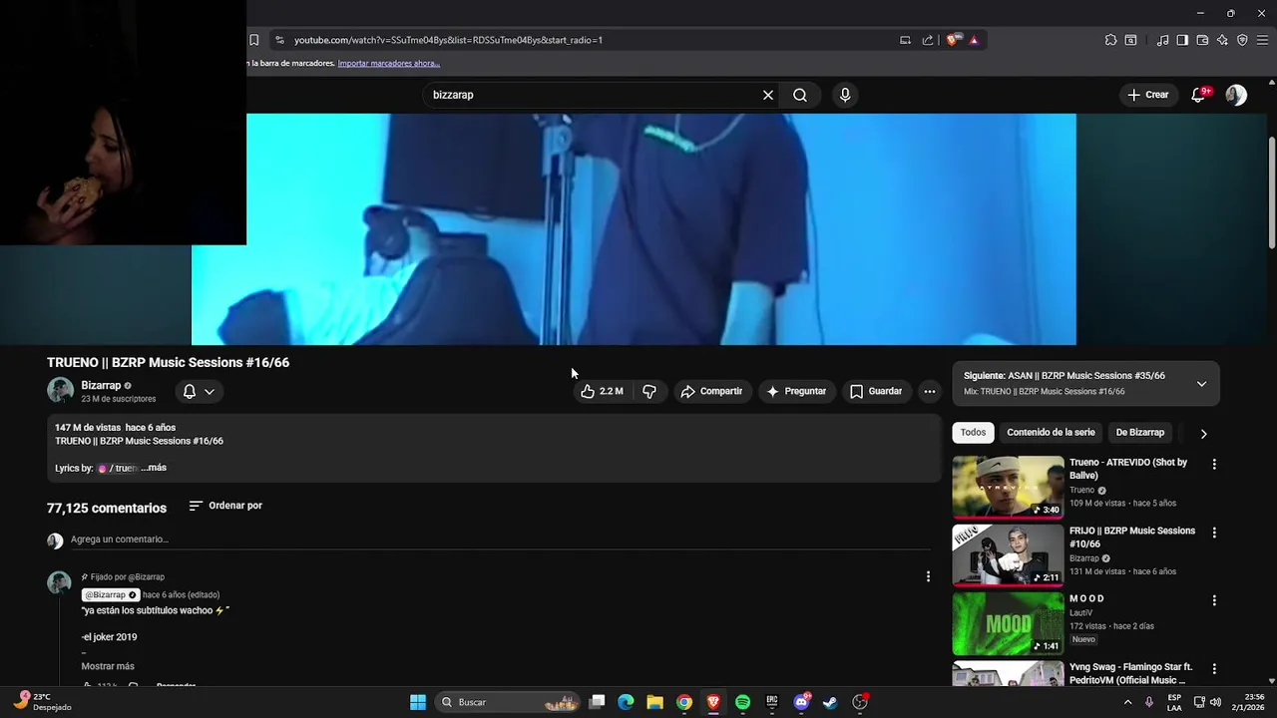Open options for M O O D video
The width and height of the screenshot is (1277, 718).
[x=1214, y=600]
